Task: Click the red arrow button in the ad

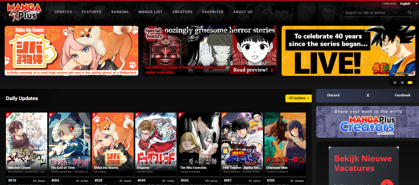Action: (x=387, y=183)
